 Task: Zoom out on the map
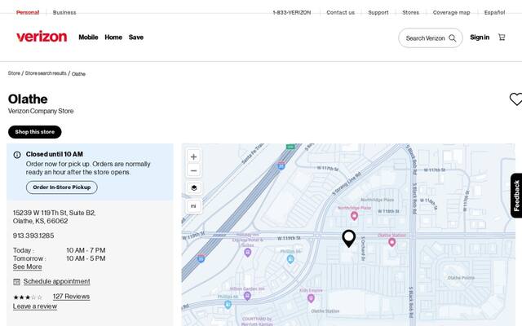193,170
